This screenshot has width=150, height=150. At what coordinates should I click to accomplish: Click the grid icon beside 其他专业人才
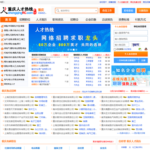point(2,84)
